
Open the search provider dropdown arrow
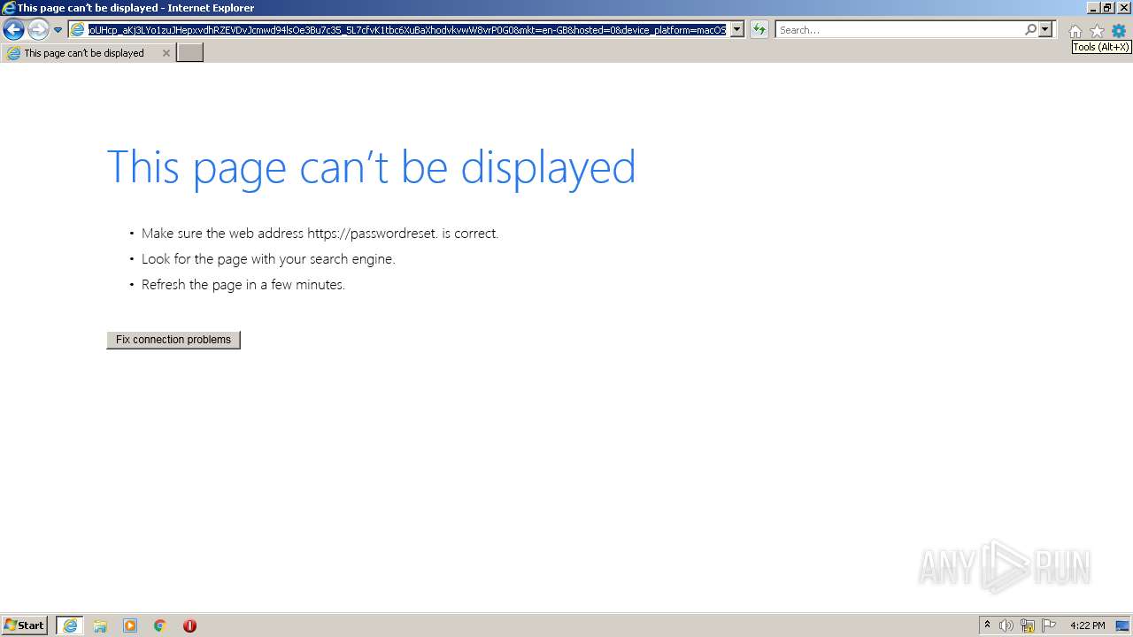1045,30
